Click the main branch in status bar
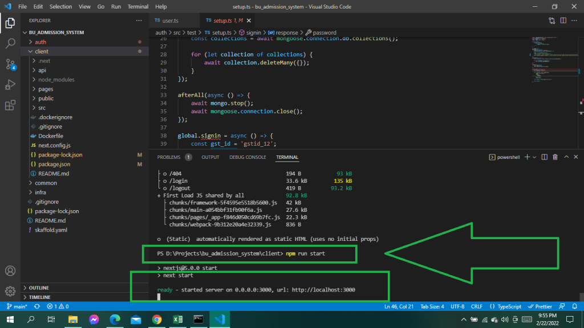584x328 pixels. (x=17, y=306)
